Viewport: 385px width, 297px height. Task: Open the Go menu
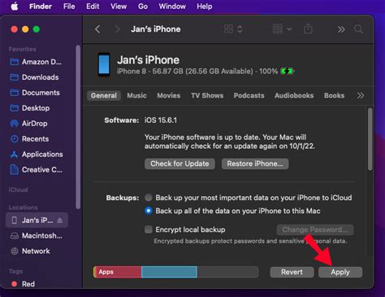point(143,7)
